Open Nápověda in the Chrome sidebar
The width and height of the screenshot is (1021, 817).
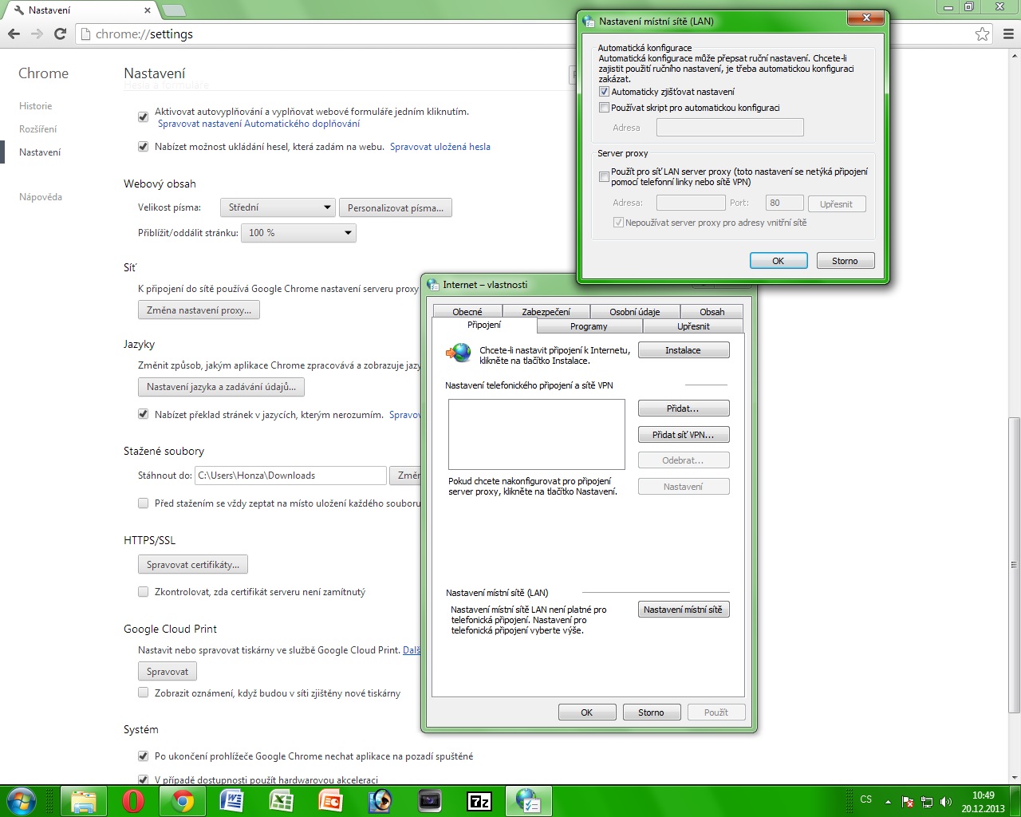click(x=41, y=197)
